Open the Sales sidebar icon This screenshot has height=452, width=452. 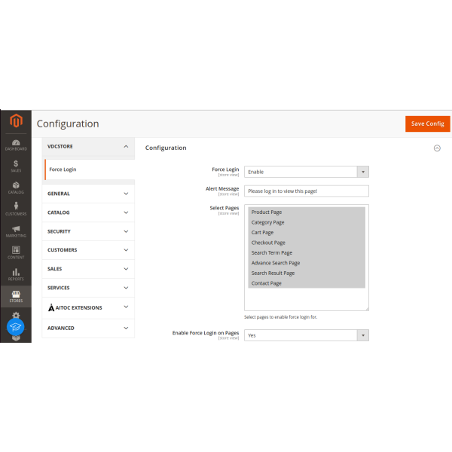(x=16, y=166)
